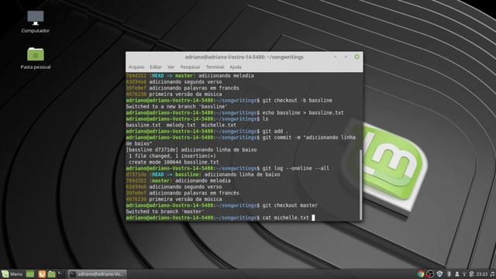Image resolution: width=496 pixels, height=279 pixels.
Task: Select the adriano@adriano-Vo... taskbar window button
Action: [x=97, y=274]
